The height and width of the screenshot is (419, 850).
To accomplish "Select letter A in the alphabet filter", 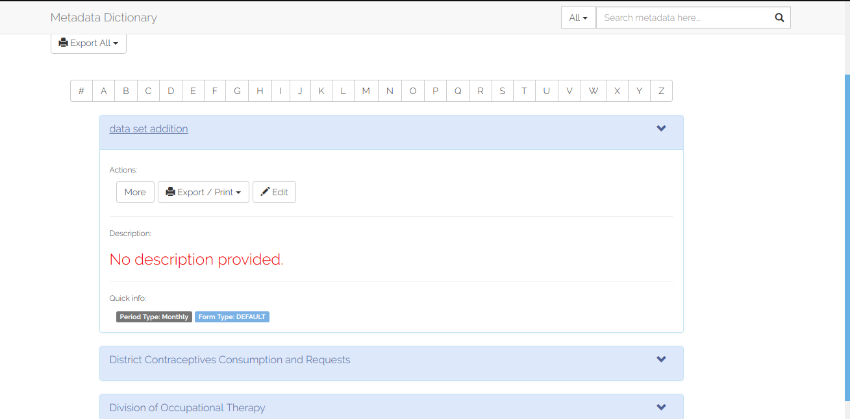I will tap(104, 91).
